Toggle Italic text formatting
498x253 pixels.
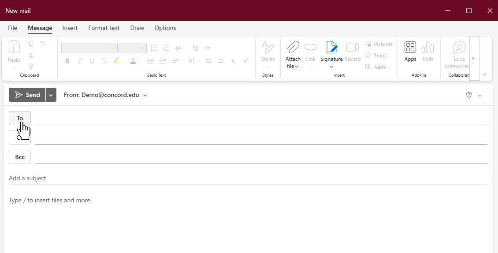pyautogui.click(x=80, y=61)
